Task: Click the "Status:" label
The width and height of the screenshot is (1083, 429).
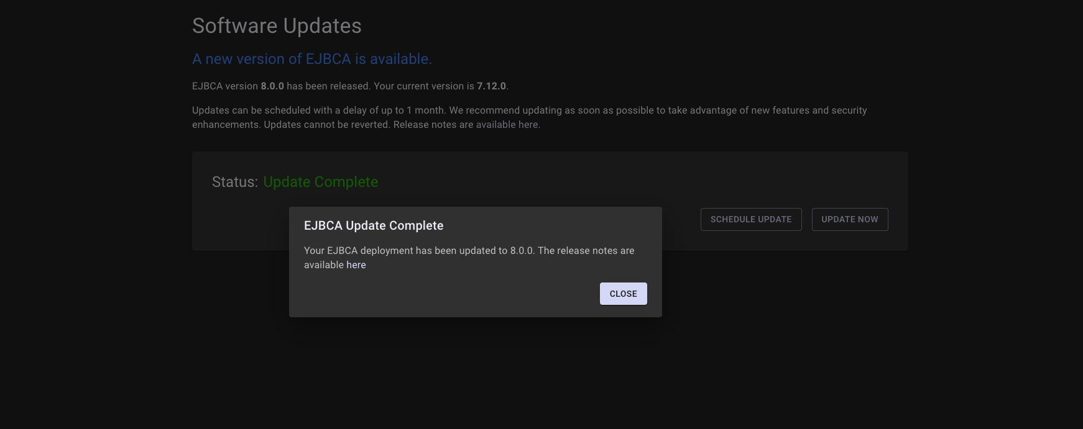Action: pyautogui.click(x=234, y=182)
